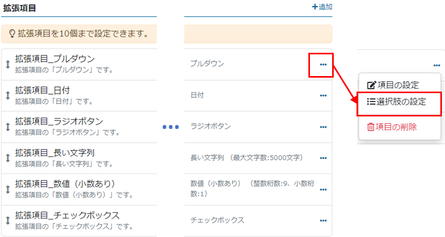445x237 pixels.
Task: Choose 項目の設定 from the popup menu
Action: point(393,85)
